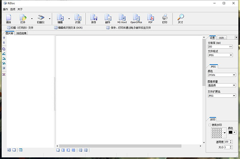Click the rotate-left icon in left sidebar
This screenshot has width=240, height=159.
click(4, 54)
